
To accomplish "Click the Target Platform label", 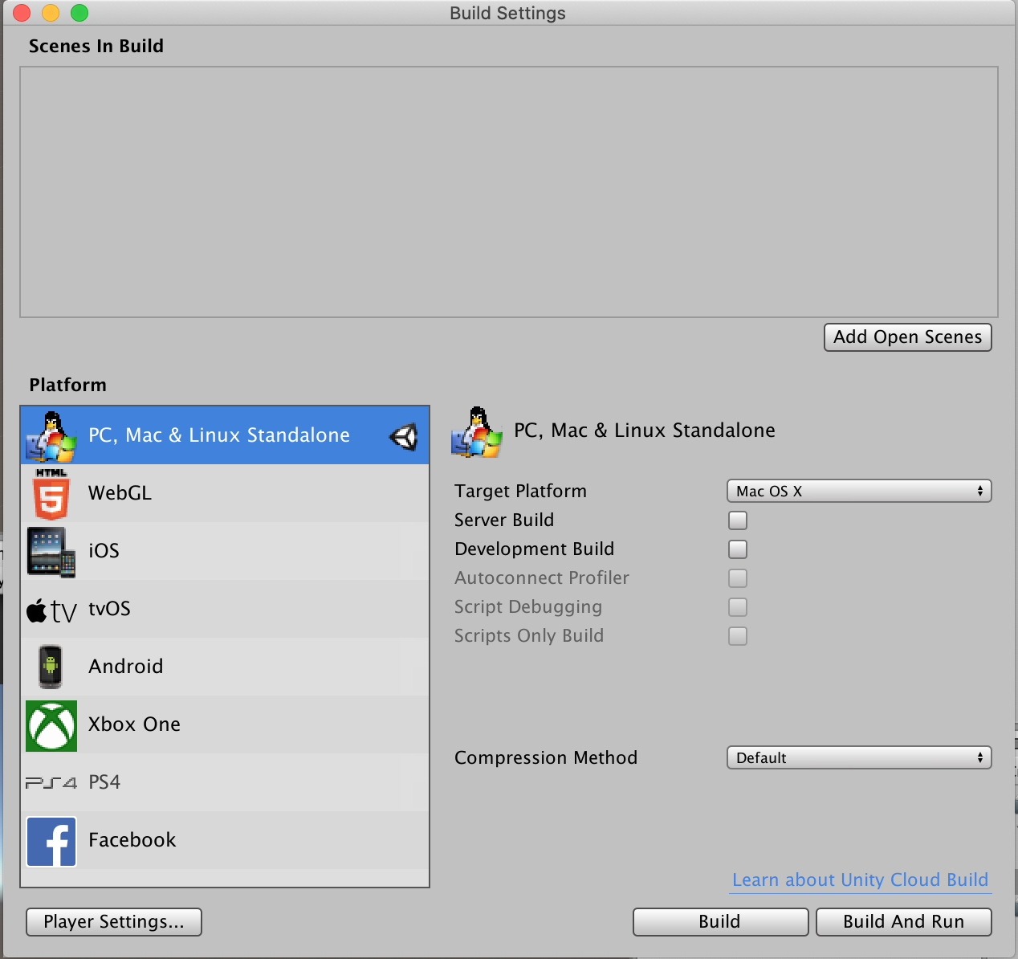I will coord(520,492).
